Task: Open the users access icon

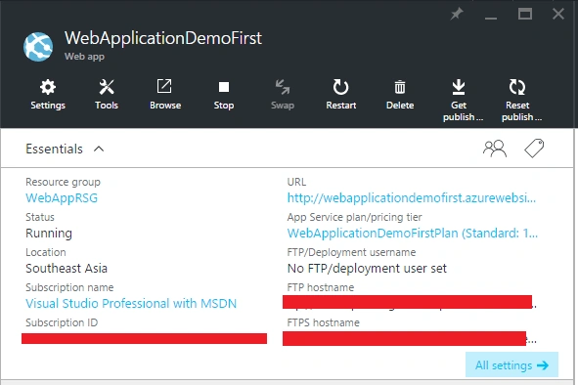Action: [x=495, y=149]
